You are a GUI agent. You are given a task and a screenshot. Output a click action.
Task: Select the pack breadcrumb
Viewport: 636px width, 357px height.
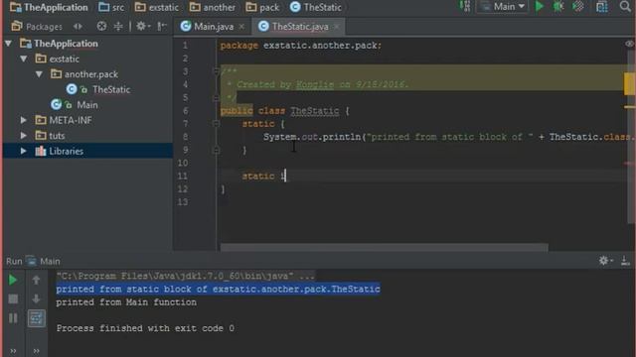click(262, 7)
